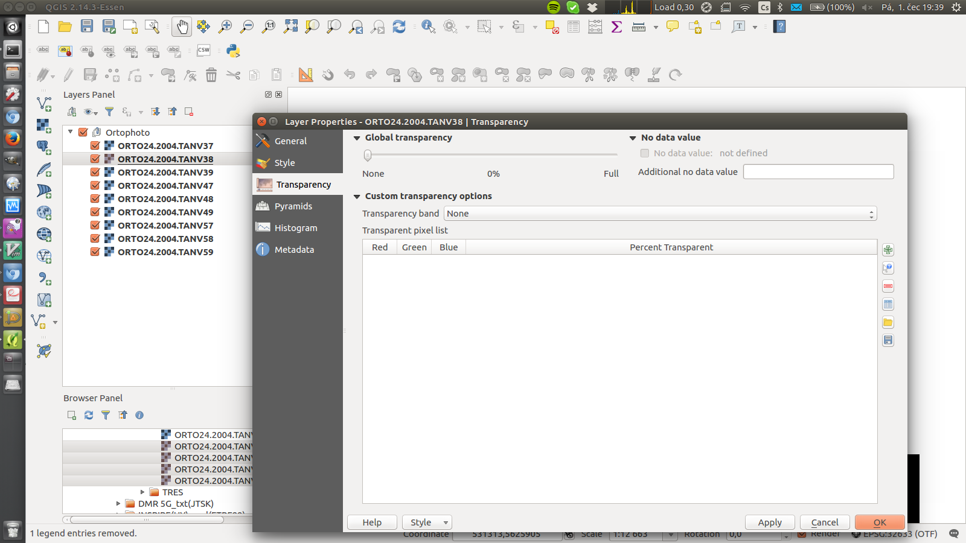Click the delete selected trash icon
966x543 pixels.
click(x=211, y=75)
